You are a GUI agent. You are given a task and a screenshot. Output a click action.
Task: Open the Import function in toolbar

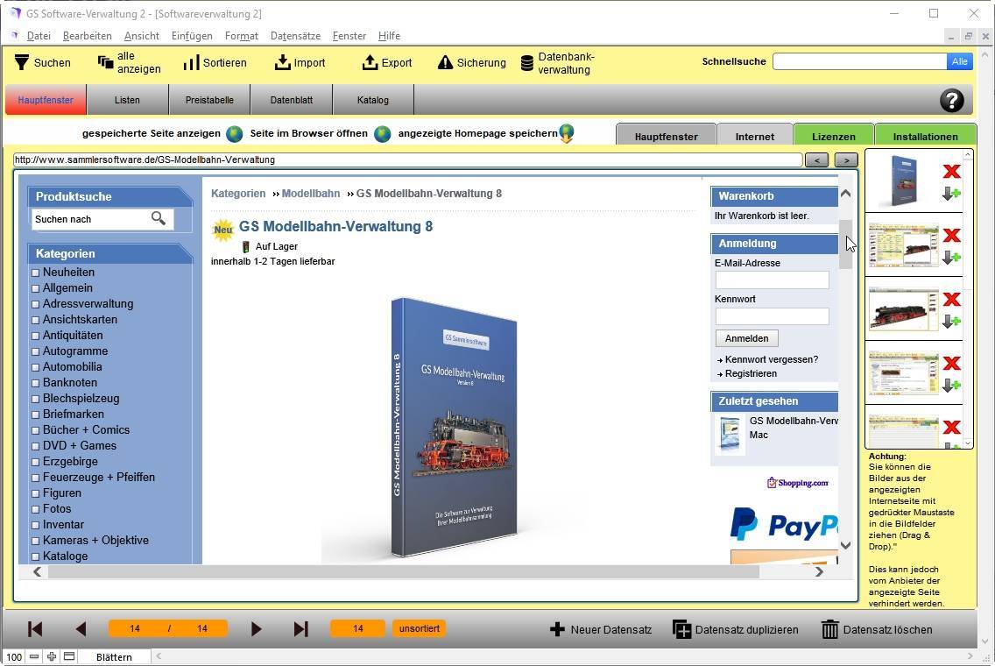(282, 62)
